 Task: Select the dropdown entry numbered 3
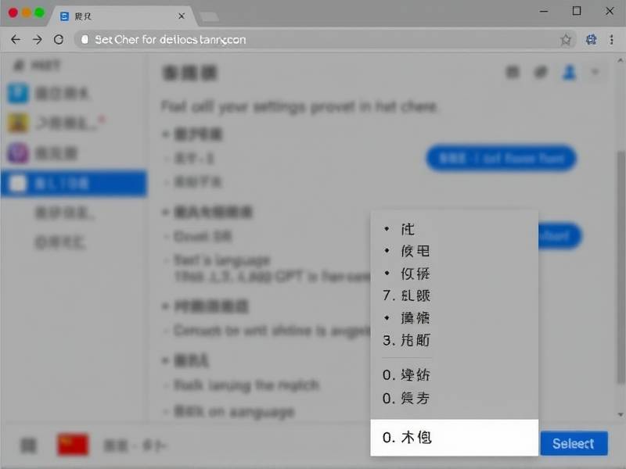(454, 340)
